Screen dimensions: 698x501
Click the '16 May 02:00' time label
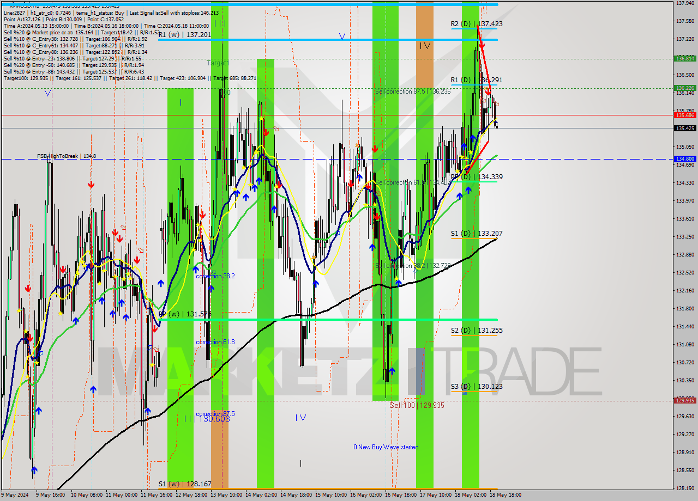click(365, 495)
